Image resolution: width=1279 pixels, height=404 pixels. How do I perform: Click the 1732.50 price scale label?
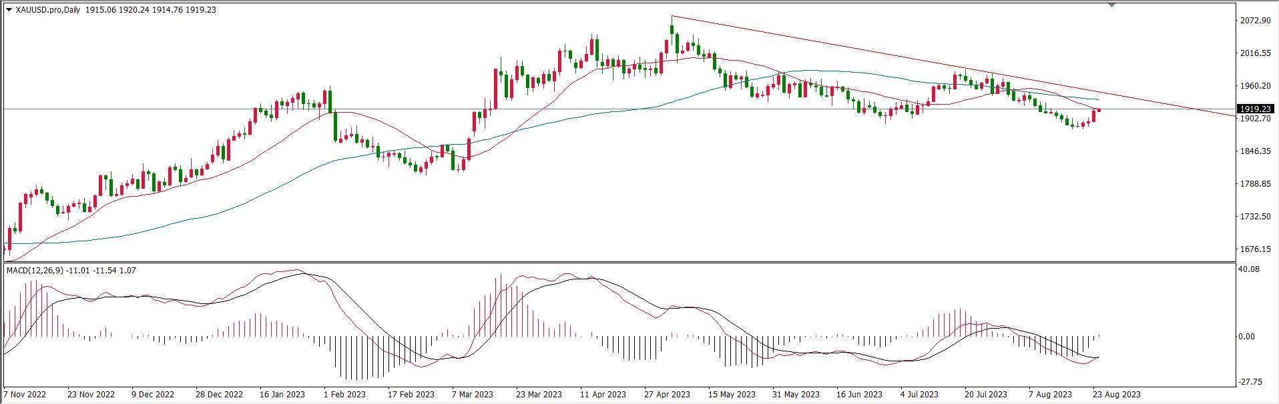1255,217
